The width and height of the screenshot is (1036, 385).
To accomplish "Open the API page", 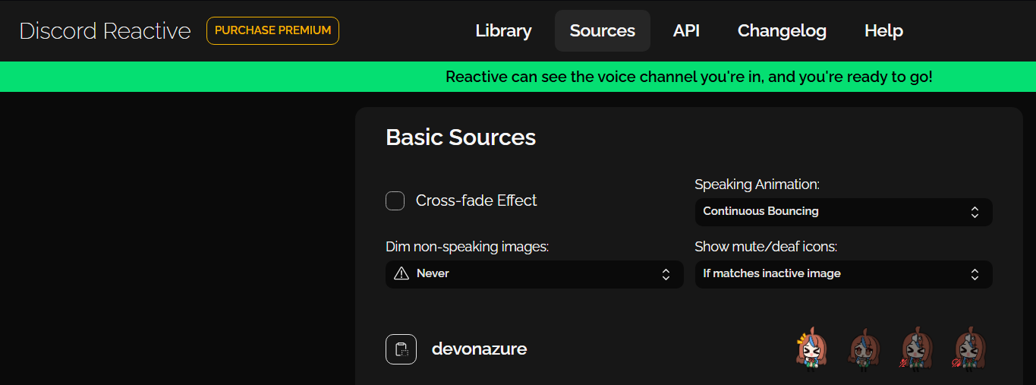I will (x=686, y=31).
